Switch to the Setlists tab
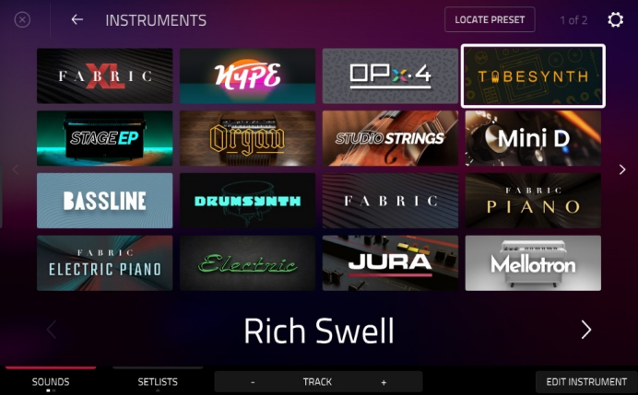Screen dimensions: 638x395 coord(158,381)
